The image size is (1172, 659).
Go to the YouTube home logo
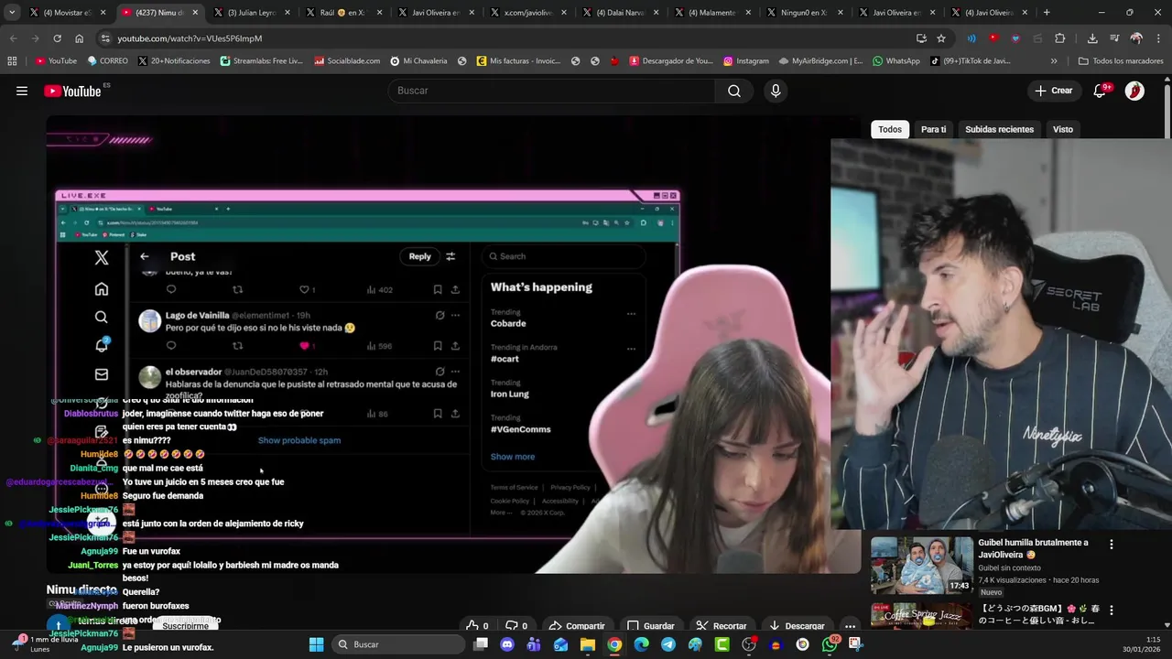coord(72,91)
